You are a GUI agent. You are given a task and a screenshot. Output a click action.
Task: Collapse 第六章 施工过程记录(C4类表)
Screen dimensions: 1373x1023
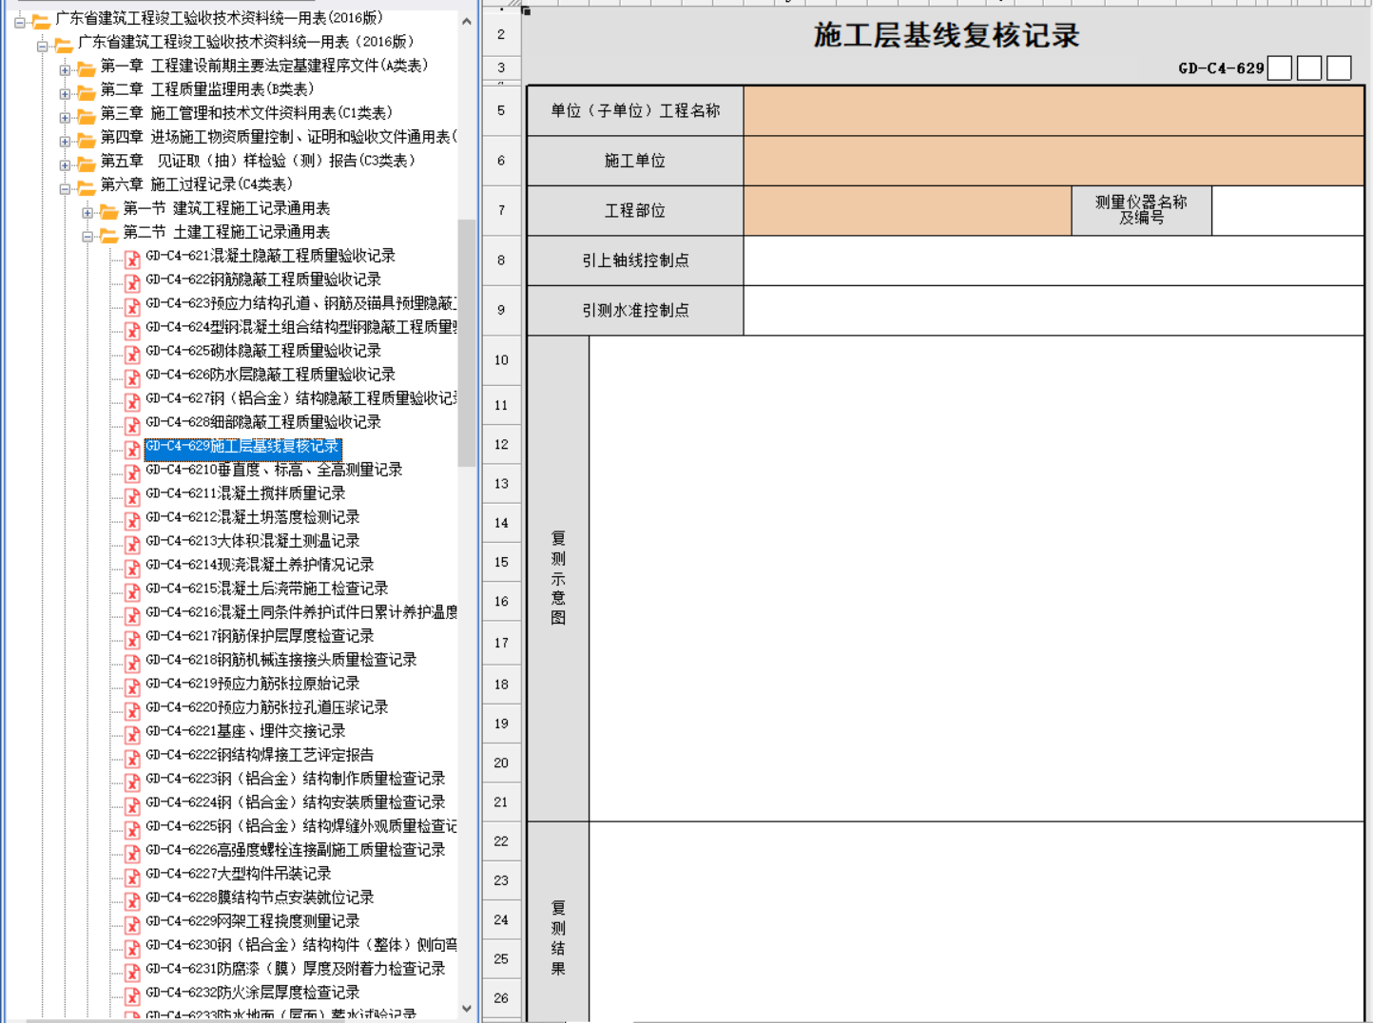65,188
